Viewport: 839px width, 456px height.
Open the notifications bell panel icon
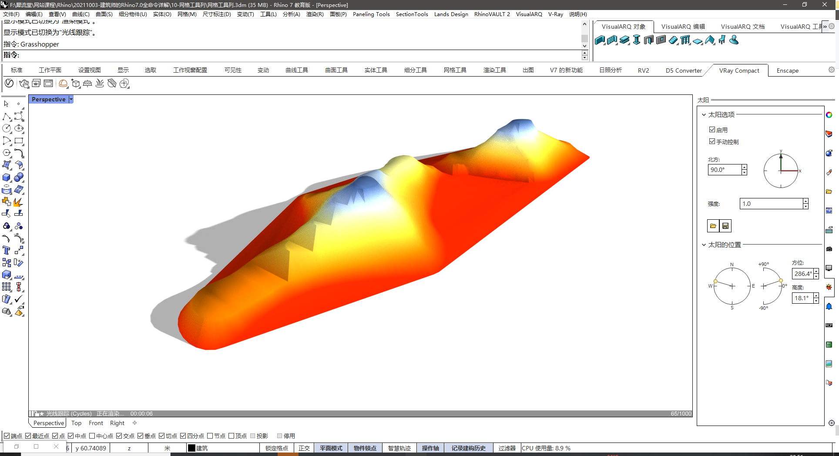829,306
